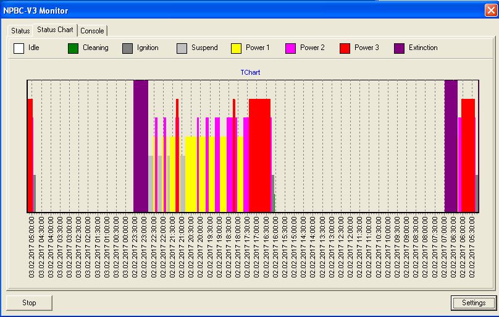Close the NPBC-V3 Monitor window
Screen dimensions: 499x317
pos(490,11)
